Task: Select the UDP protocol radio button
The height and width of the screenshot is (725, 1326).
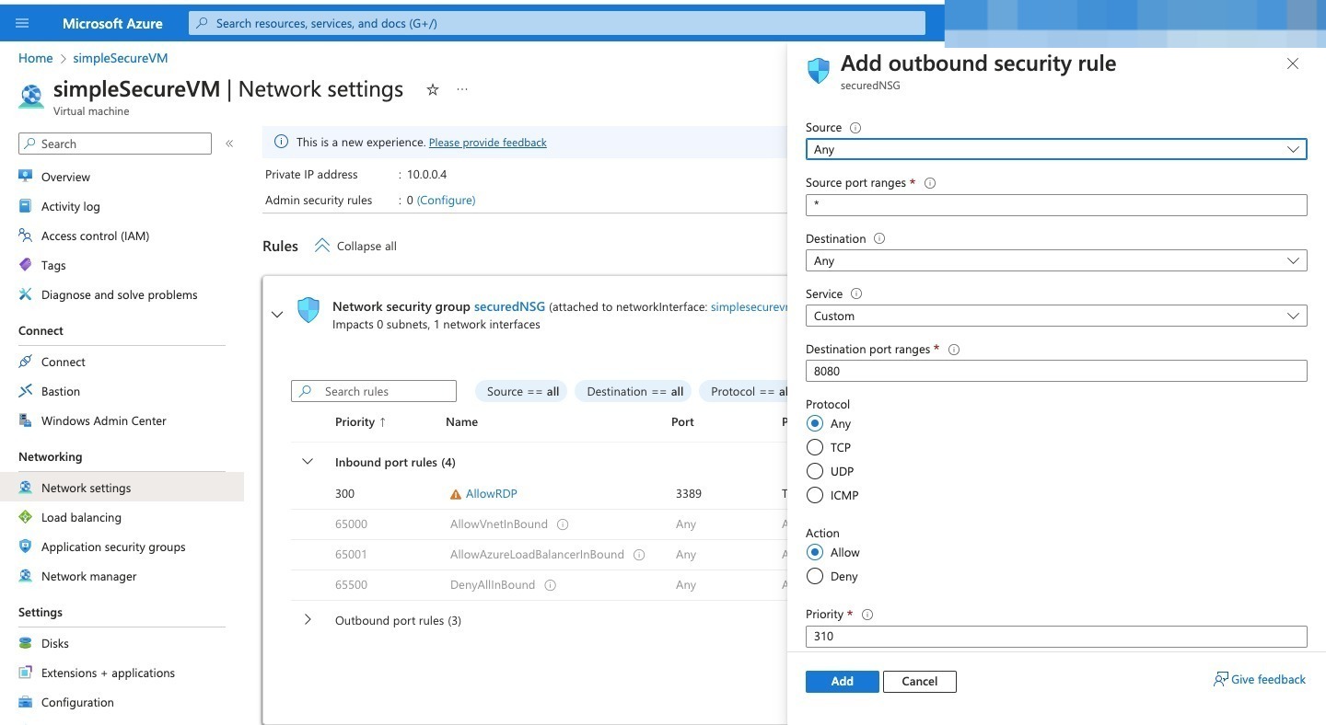Action: point(815,471)
